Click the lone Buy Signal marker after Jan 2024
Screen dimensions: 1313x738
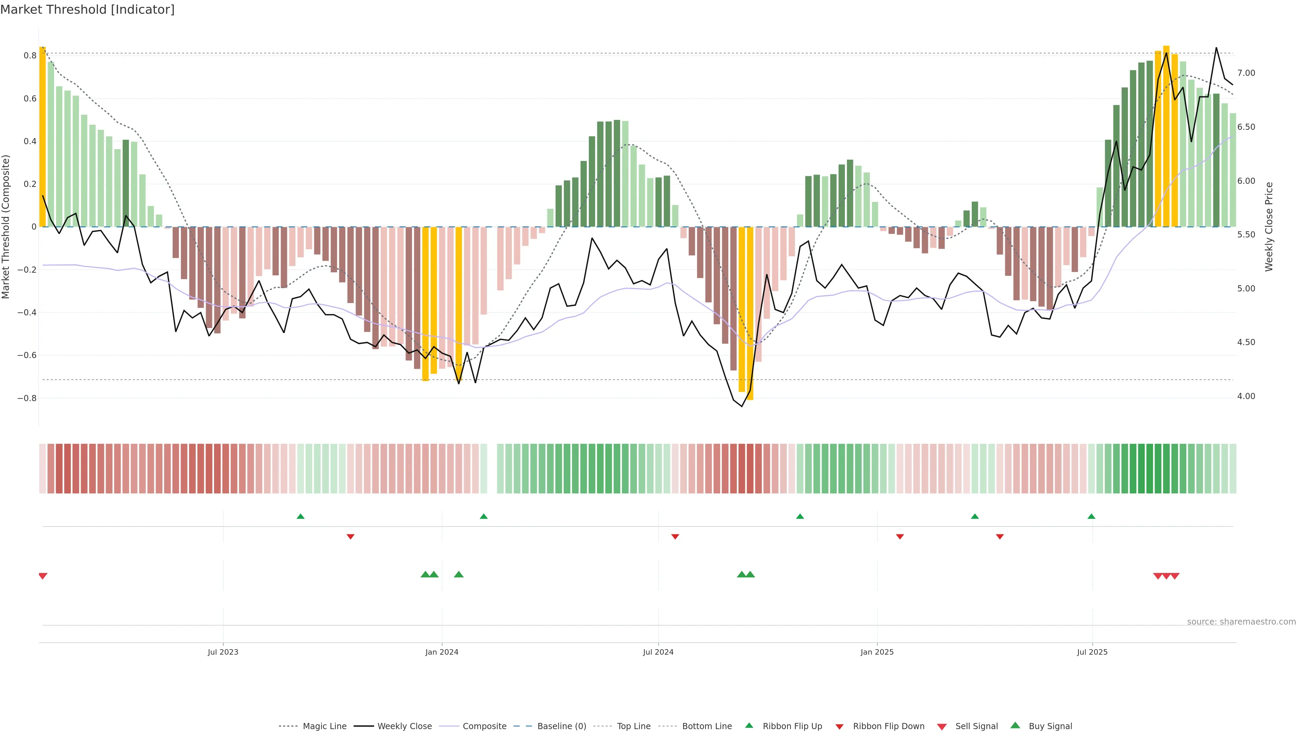click(459, 574)
